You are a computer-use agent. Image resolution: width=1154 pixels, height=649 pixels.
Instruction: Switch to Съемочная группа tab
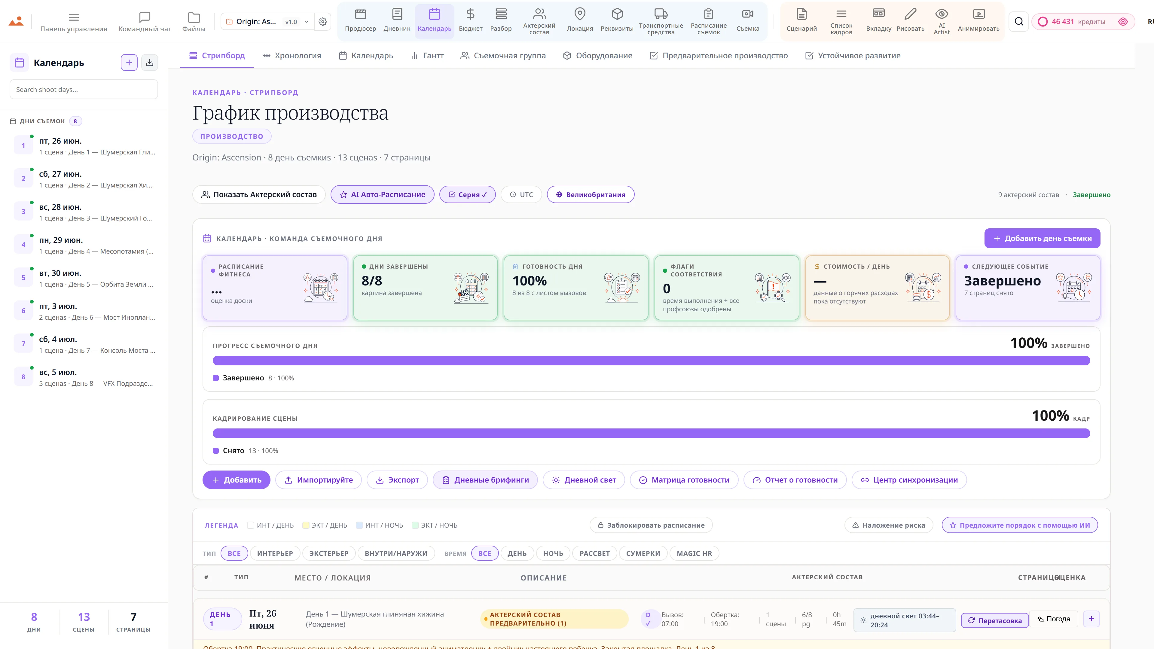(503, 56)
